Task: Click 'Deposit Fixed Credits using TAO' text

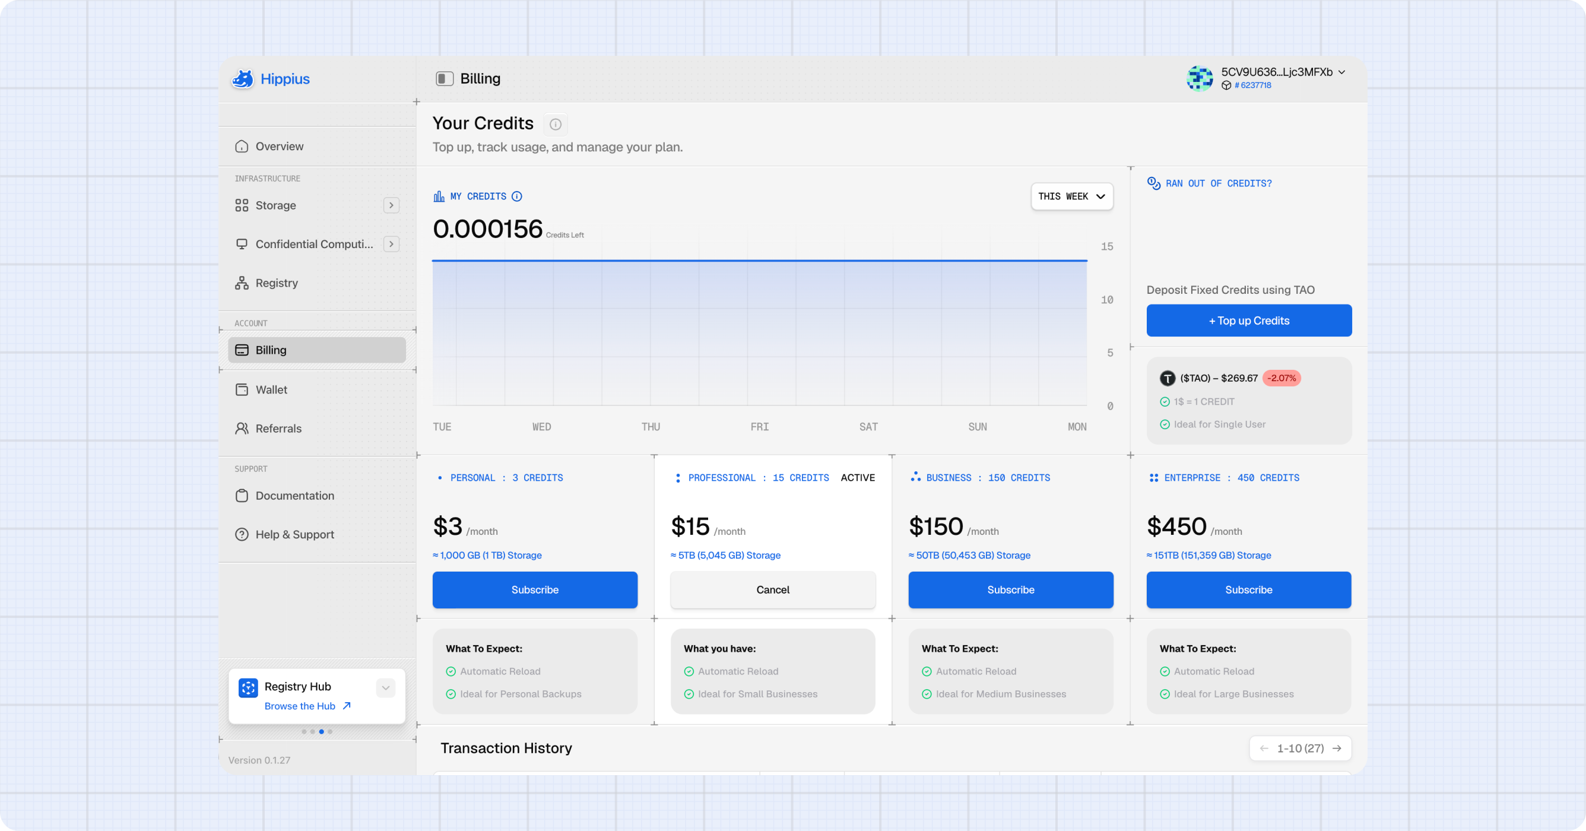Action: [x=1230, y=290]
